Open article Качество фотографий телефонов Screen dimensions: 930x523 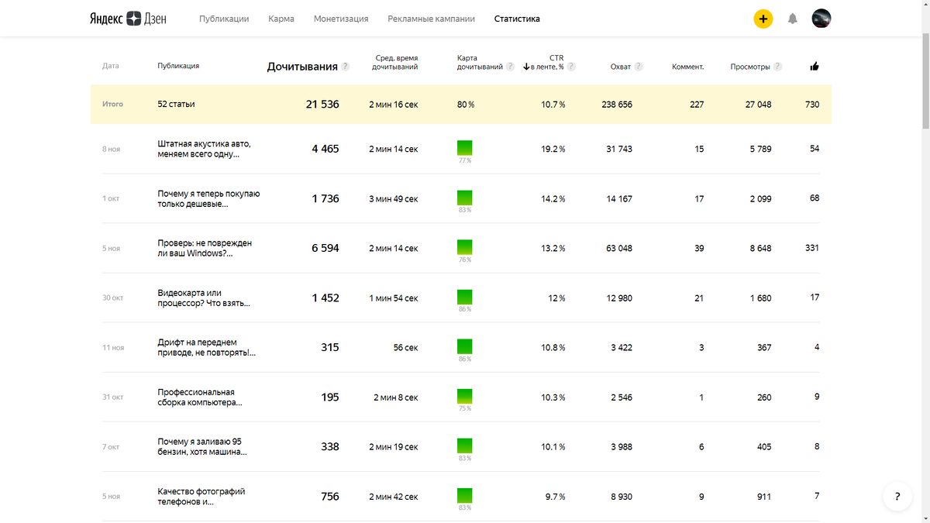201,496
